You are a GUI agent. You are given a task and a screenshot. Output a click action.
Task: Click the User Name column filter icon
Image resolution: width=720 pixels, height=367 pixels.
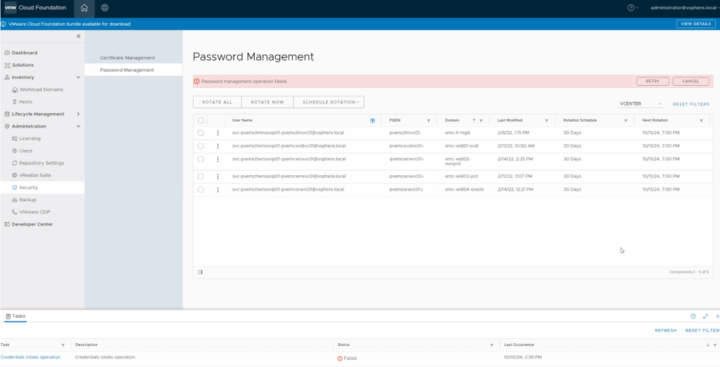coord(372,121)
